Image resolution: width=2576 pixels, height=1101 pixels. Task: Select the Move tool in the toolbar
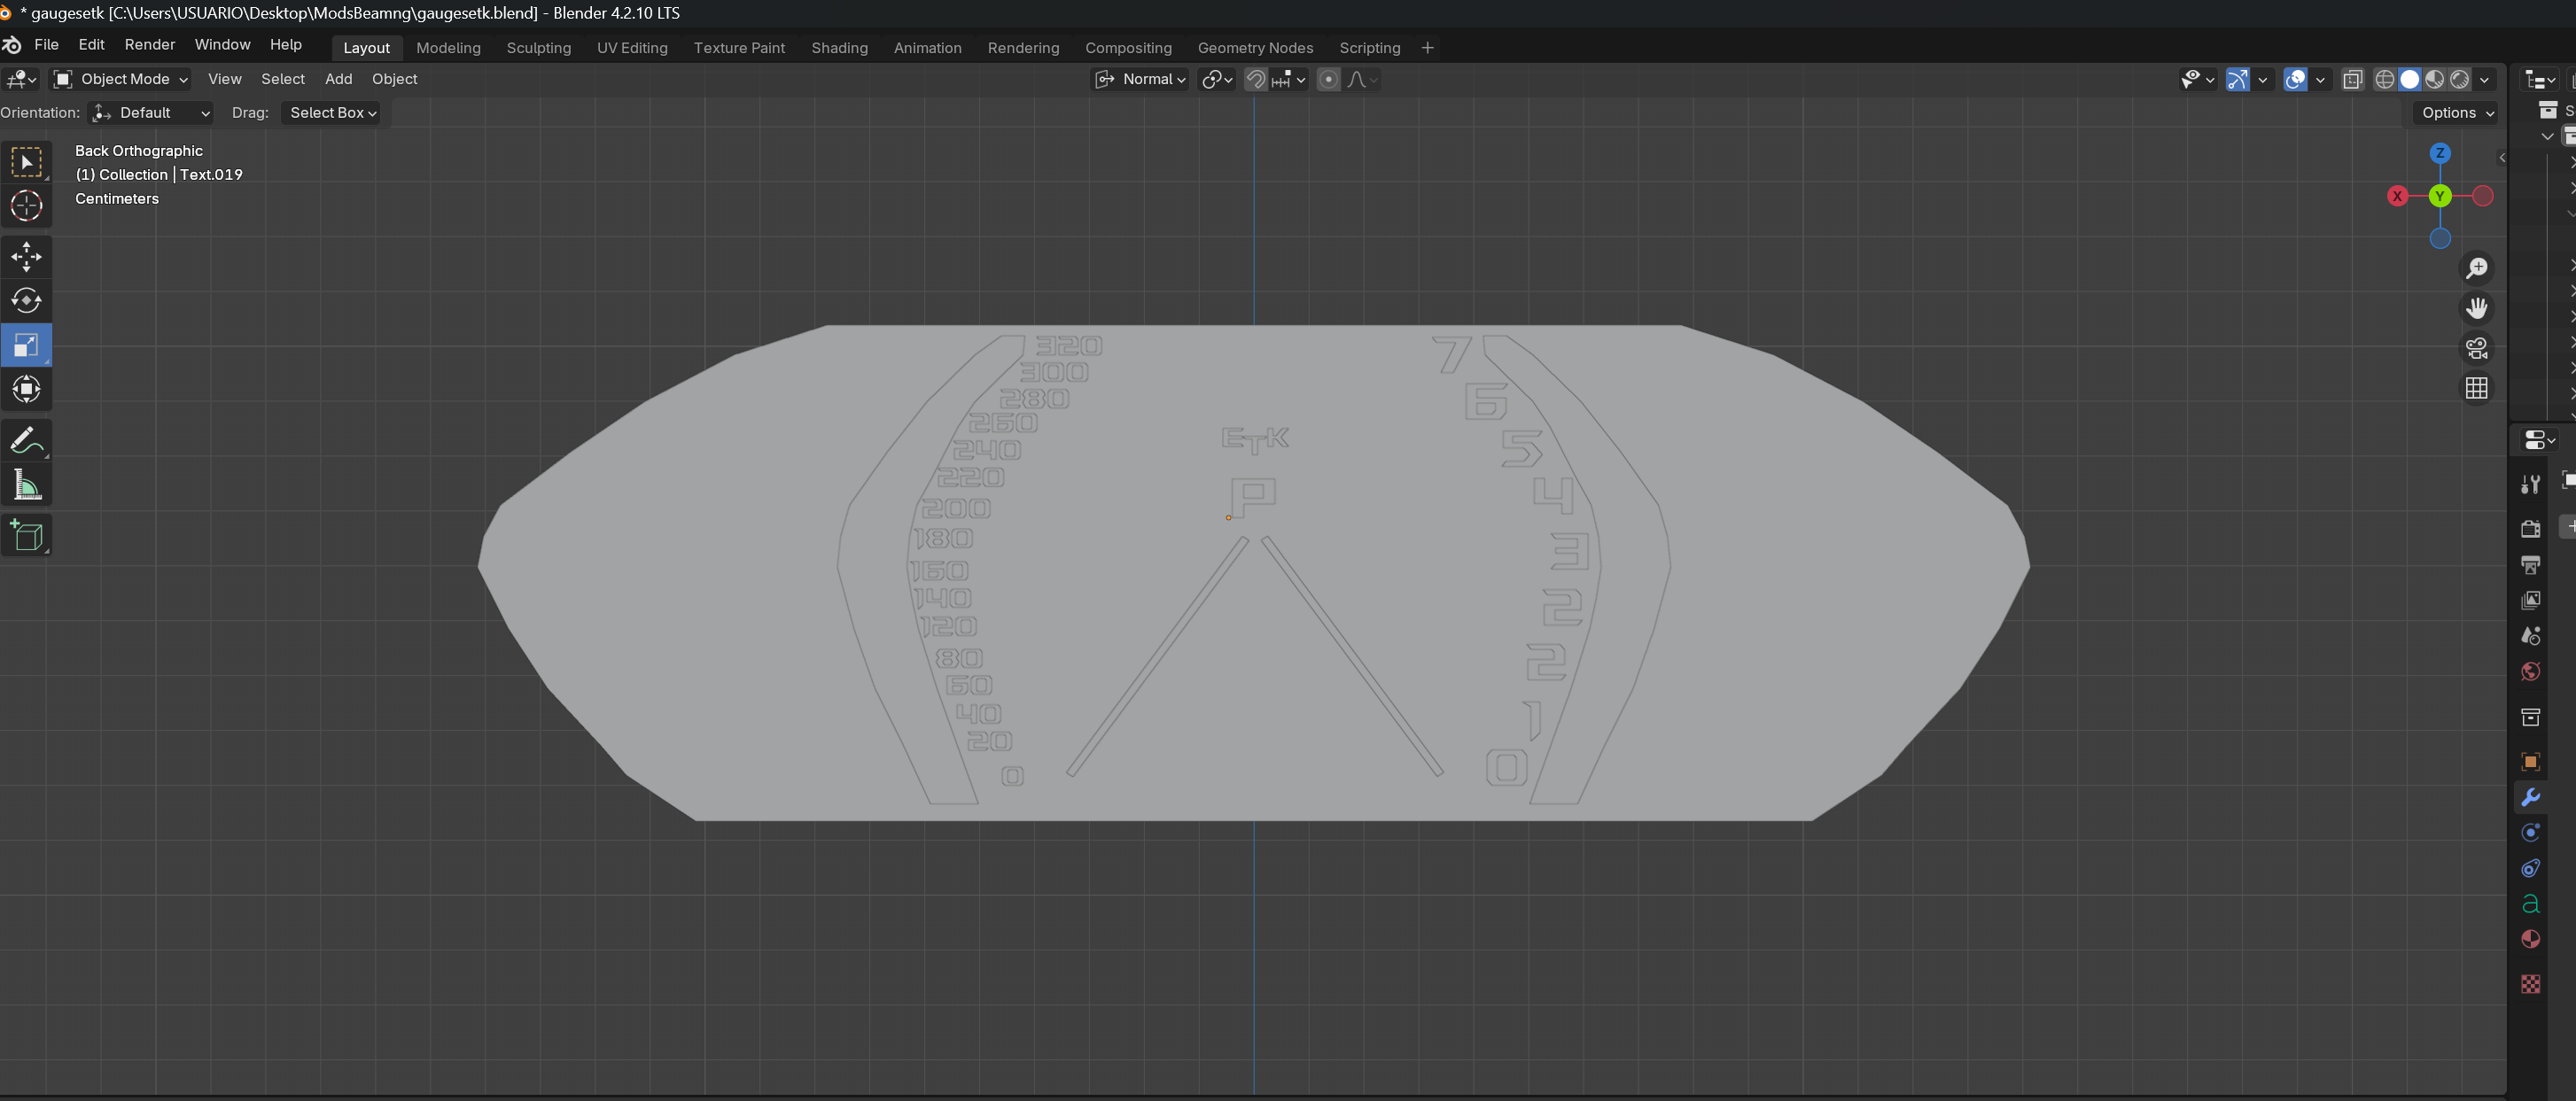(x=26, y=257)
